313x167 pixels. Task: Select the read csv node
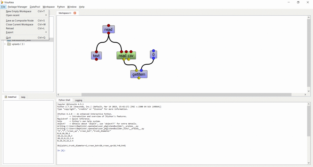(126, 56)
